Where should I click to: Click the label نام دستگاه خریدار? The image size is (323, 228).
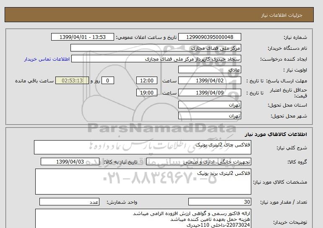point(287,48)
